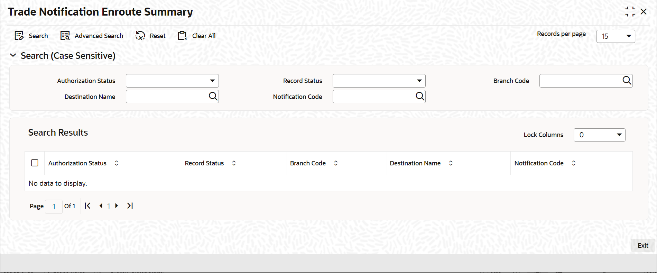Go to last results page

click(130, 206)
